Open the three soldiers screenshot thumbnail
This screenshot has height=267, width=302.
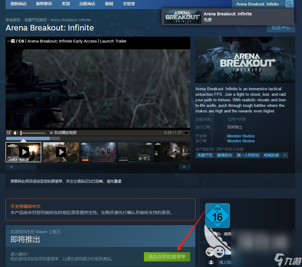98,152
